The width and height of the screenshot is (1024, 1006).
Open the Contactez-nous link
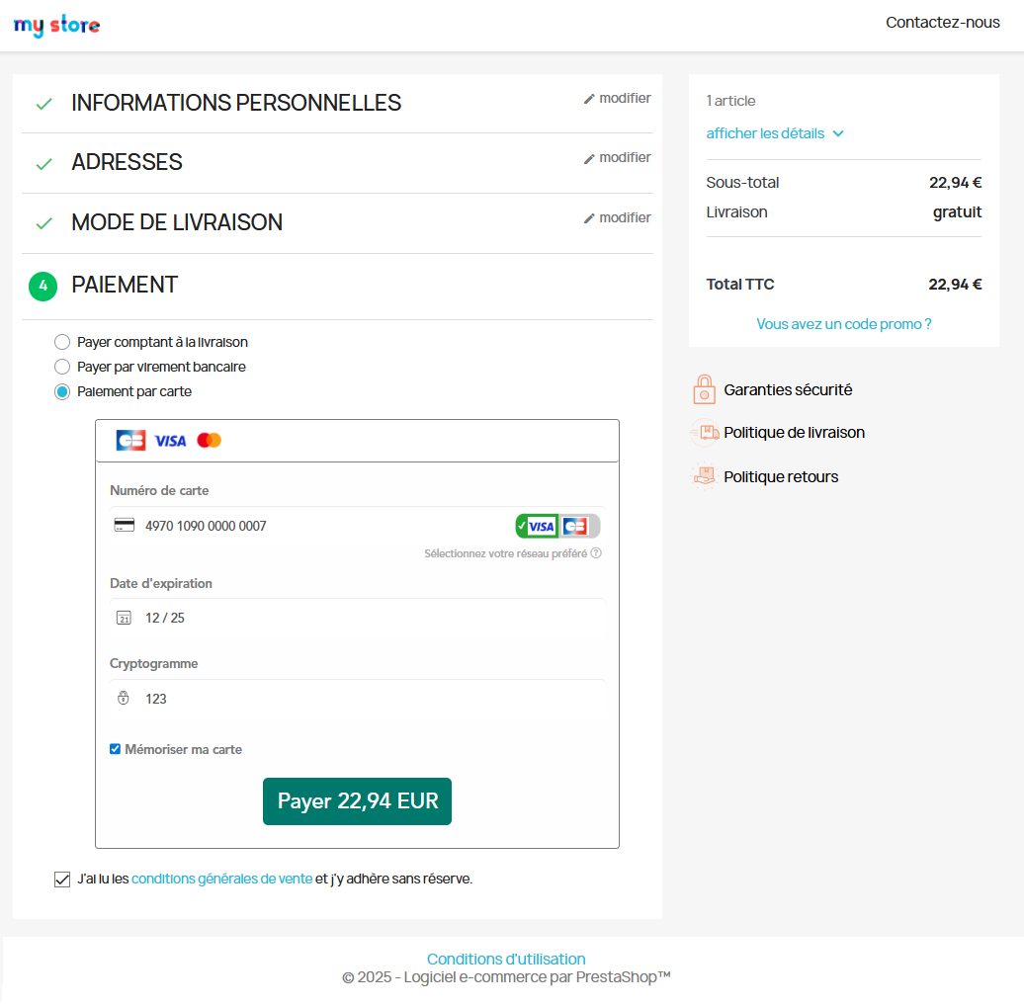coord(942,23)
